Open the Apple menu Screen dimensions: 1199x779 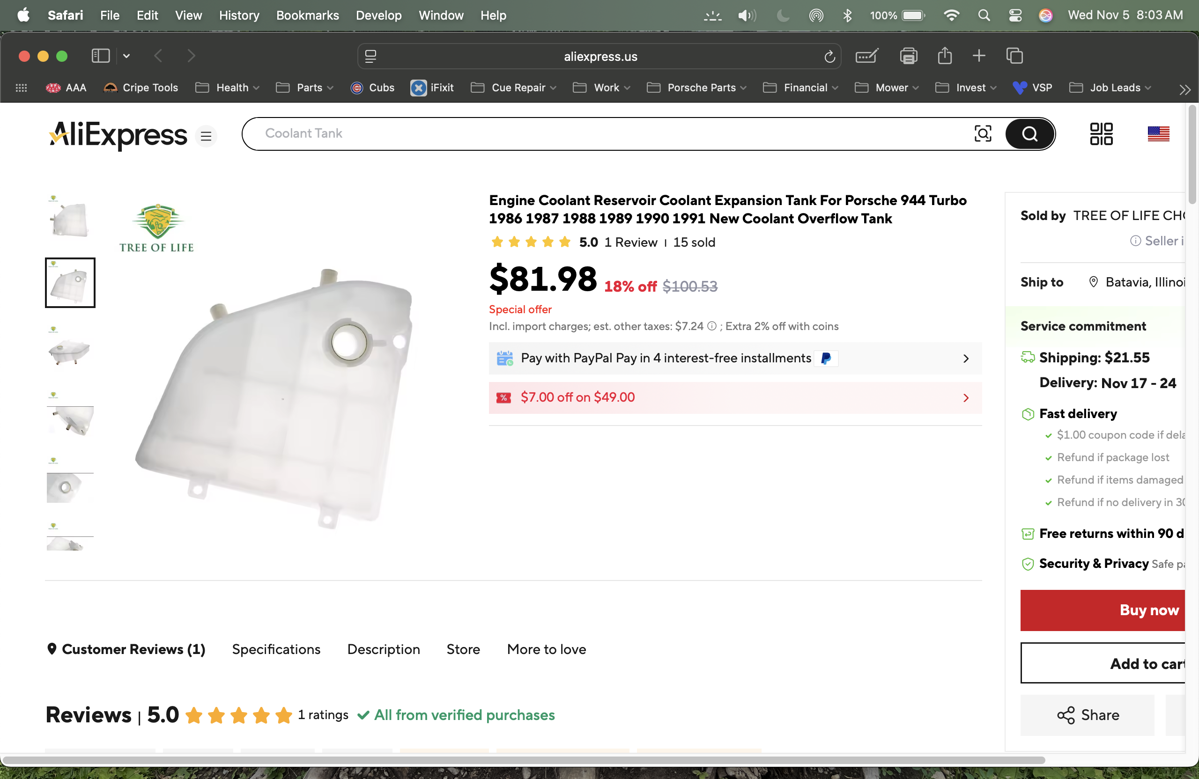point(23,15)
